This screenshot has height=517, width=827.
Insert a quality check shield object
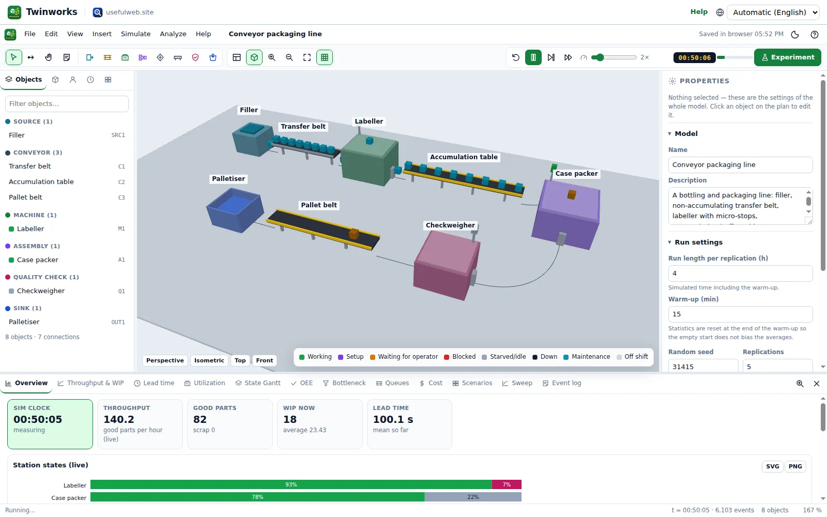tap(195, 57)
